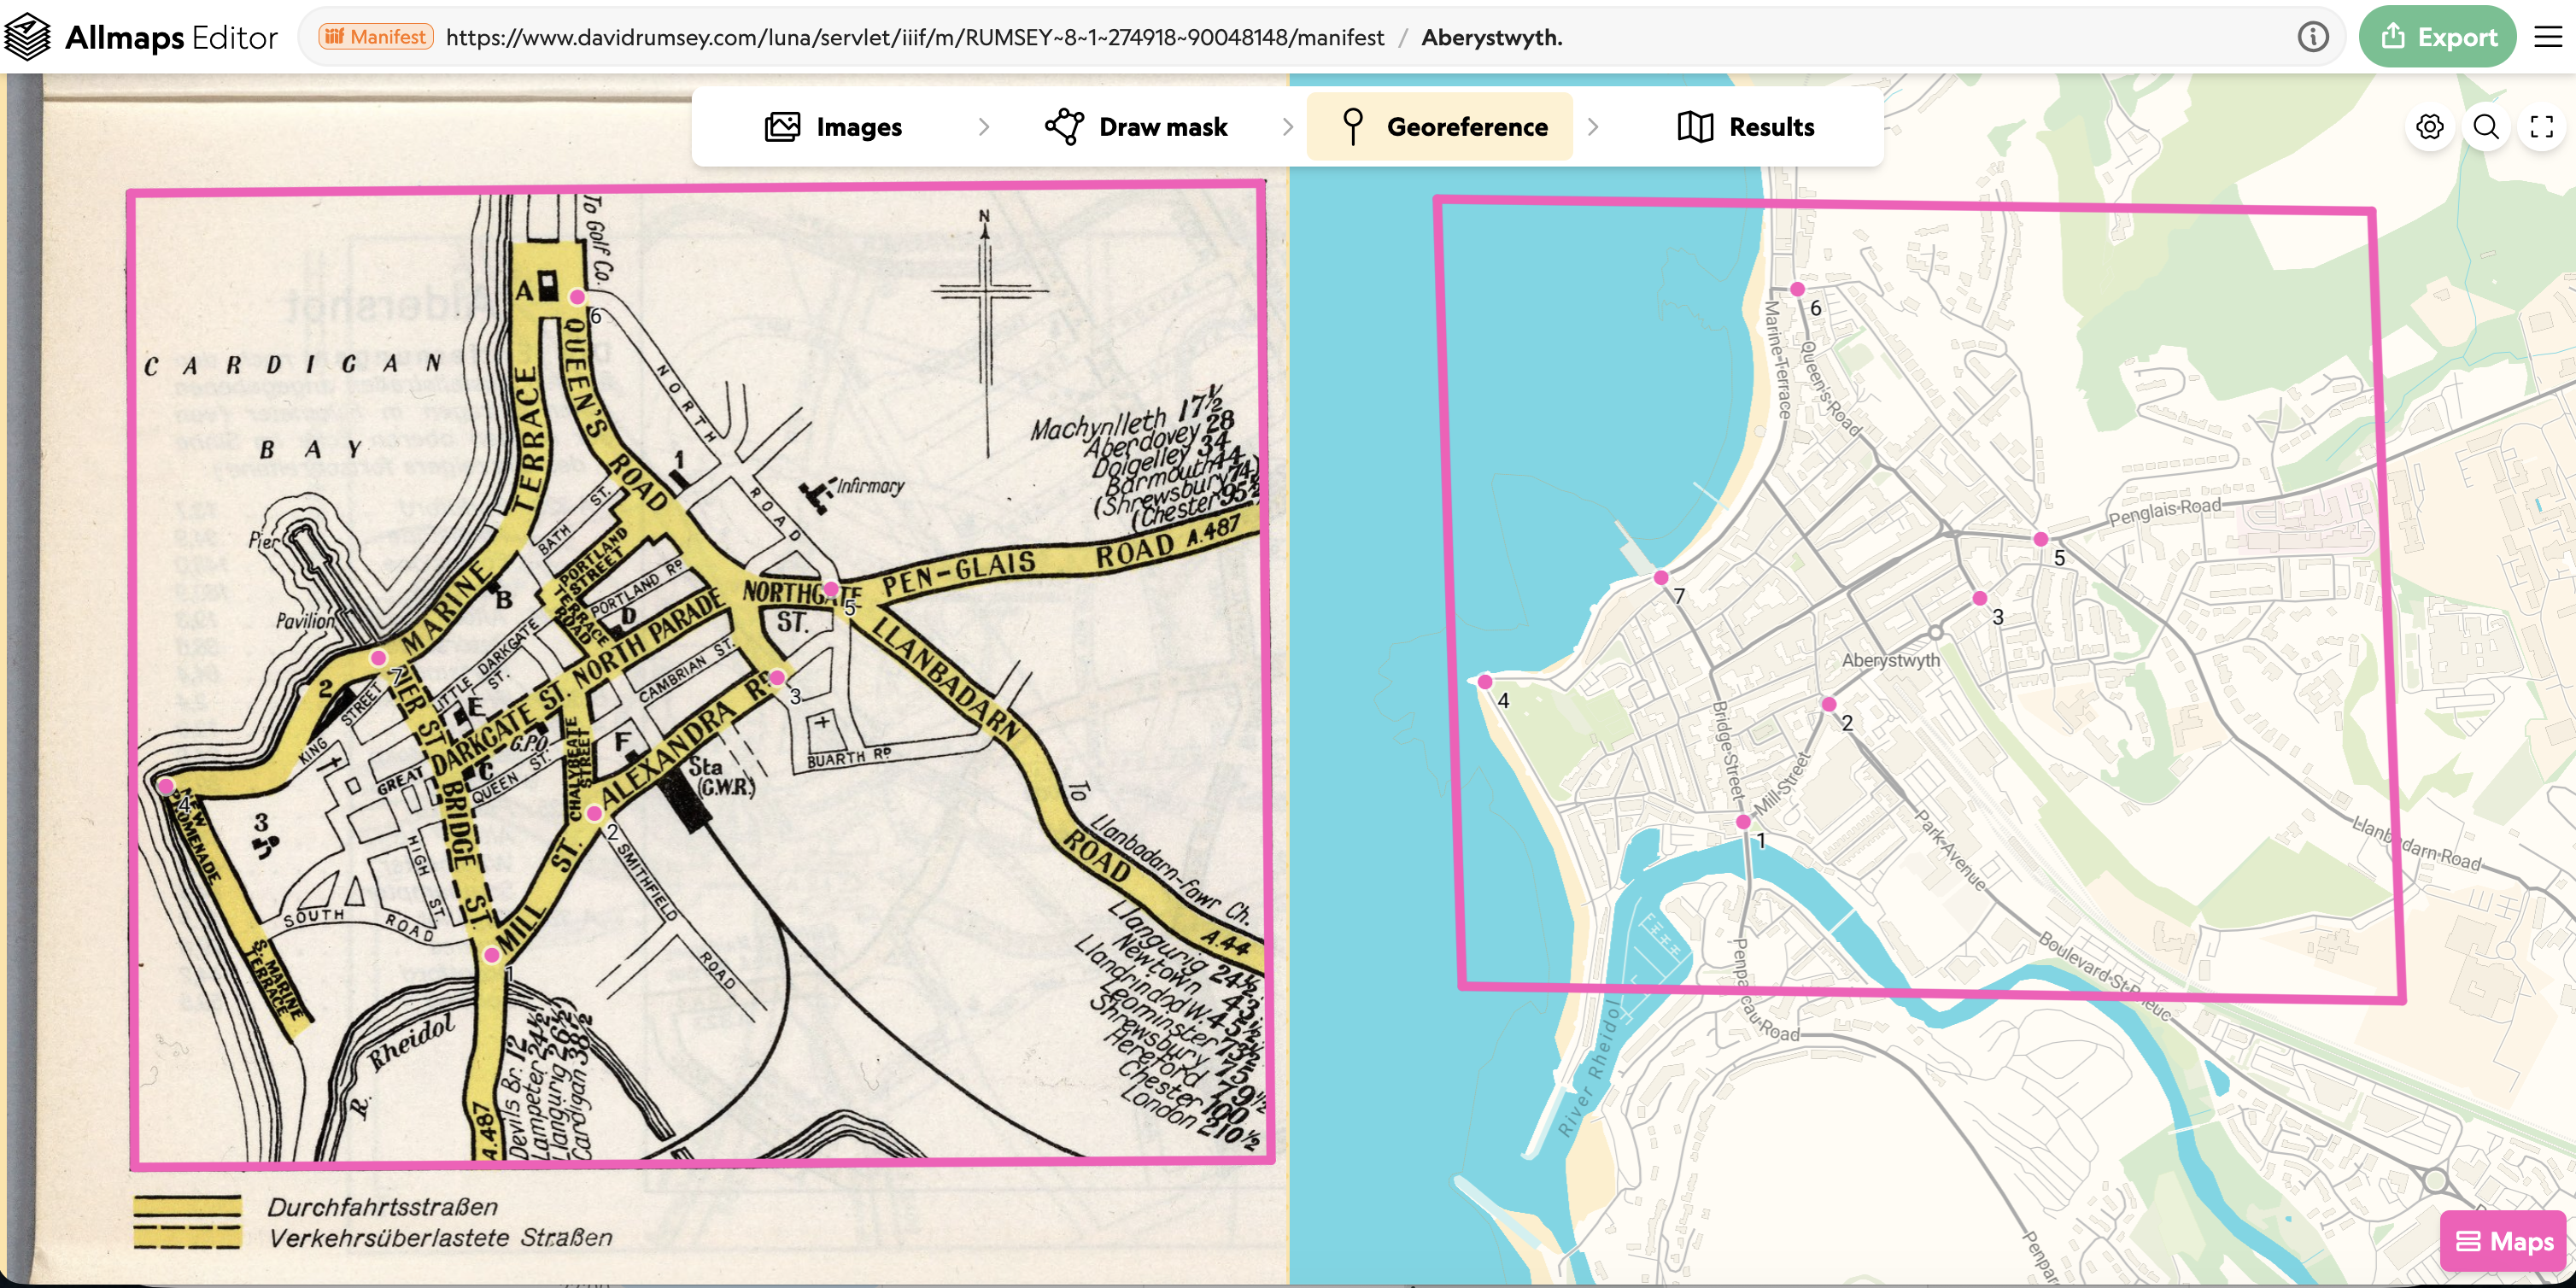Select control point 3 on modern map
Screen dimensions: 2576x1288
coord(1980,598)
